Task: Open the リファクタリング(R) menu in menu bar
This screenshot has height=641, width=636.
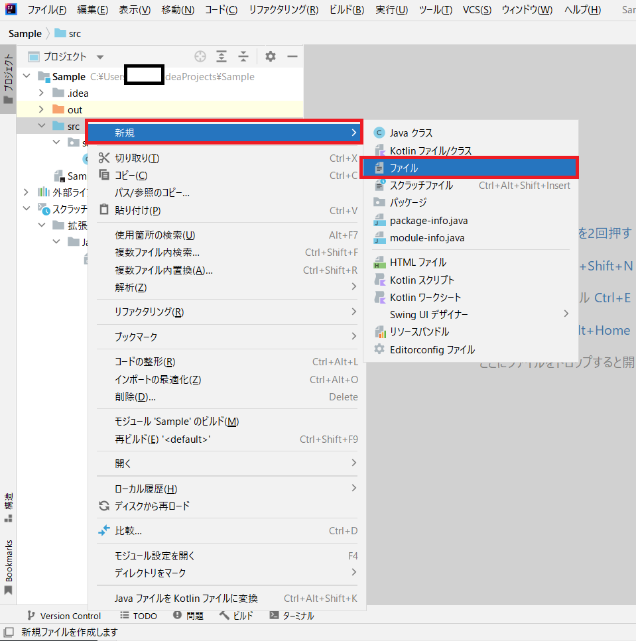Action: (283, 9)
